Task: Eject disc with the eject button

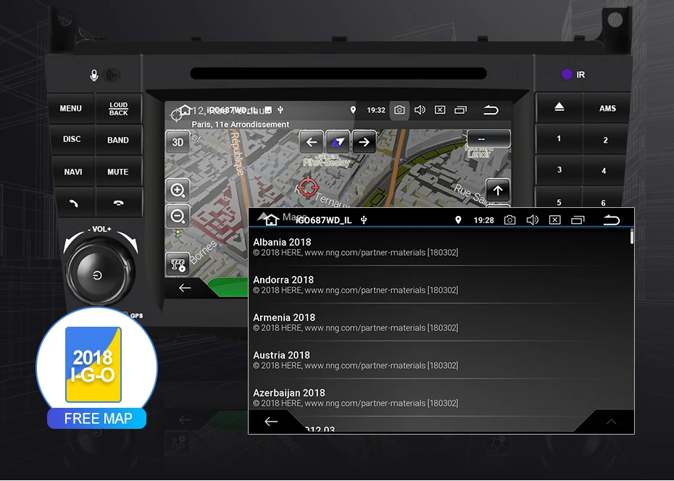Action: [x=559, y=107]
